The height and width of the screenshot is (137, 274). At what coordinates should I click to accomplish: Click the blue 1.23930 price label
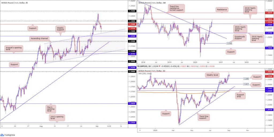tap(132, 123)
